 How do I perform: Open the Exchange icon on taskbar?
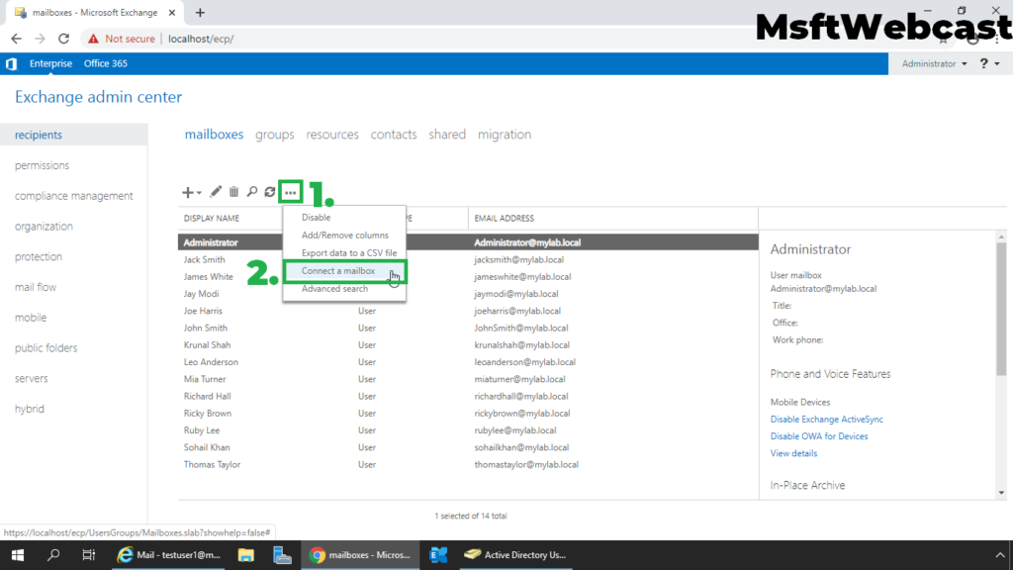pos(438,554)
